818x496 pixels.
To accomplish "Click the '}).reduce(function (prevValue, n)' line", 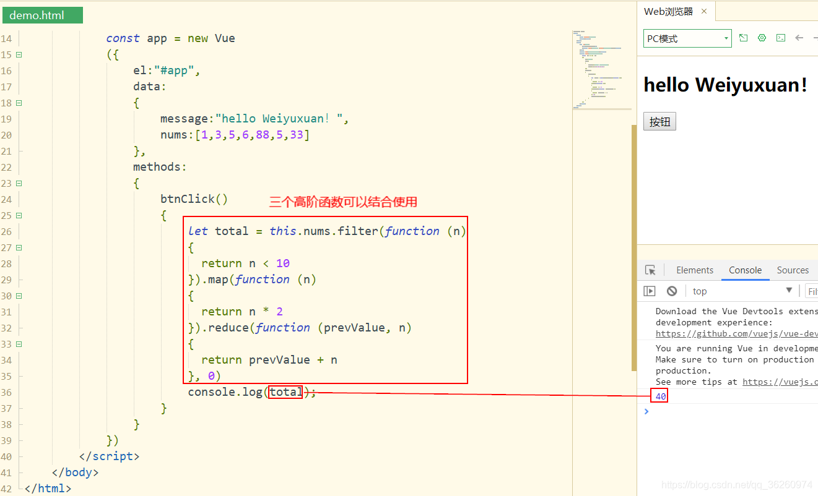I will 300,328.
